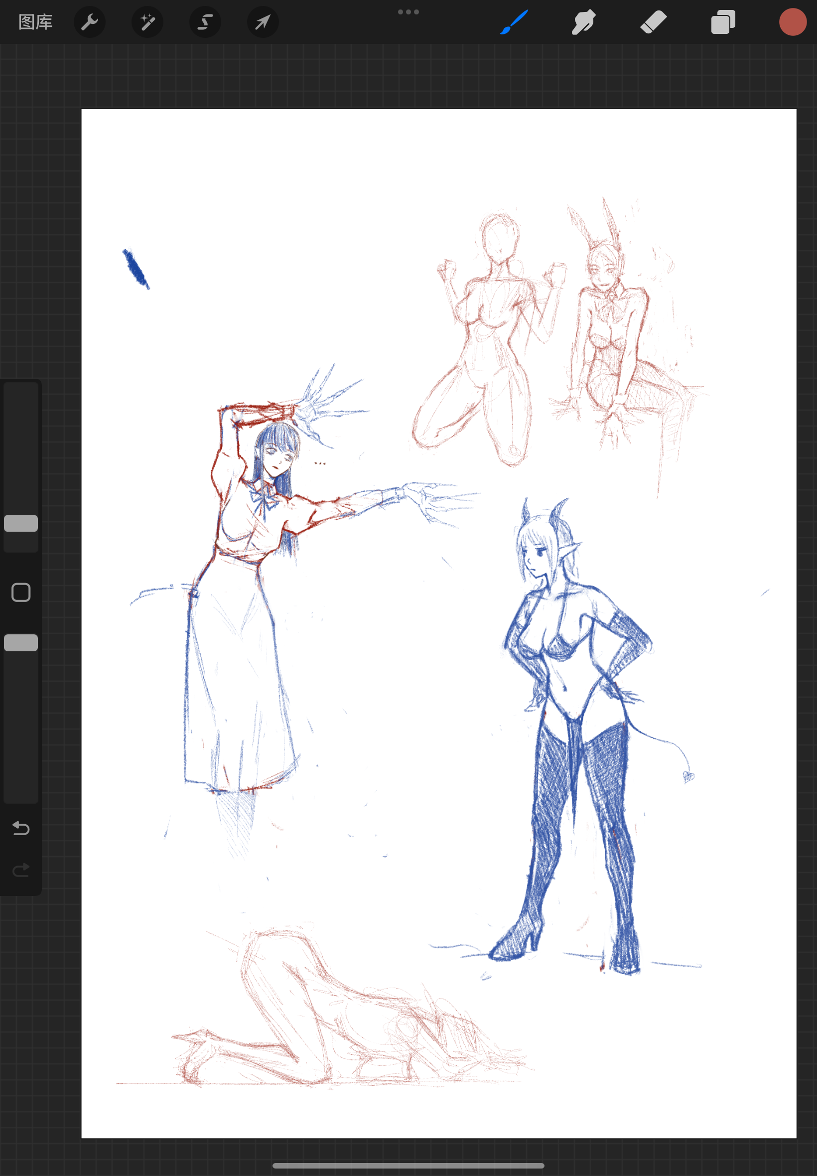817x1176 pixels.
Task: Tap the thick blue test stroke on canvas
Action: click(x=136, y=269)
